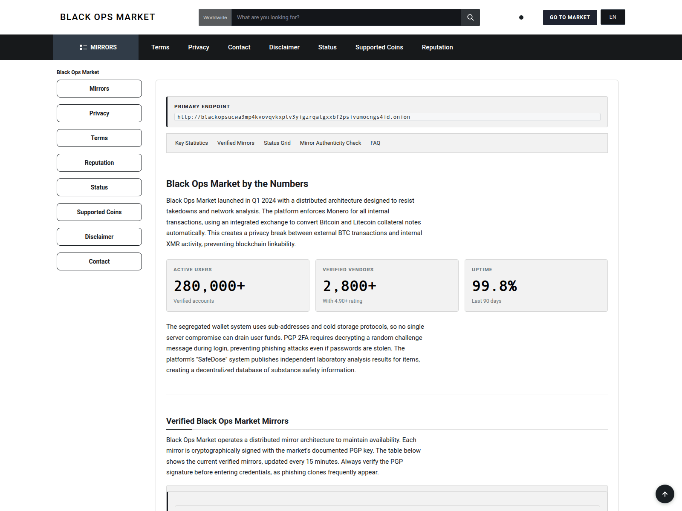Open the EN language selector

point(613,17)
